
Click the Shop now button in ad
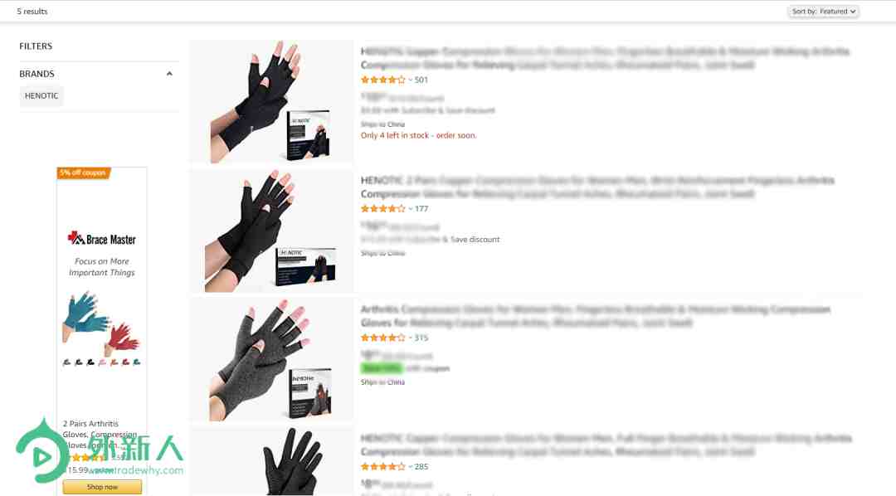point(102,487)
